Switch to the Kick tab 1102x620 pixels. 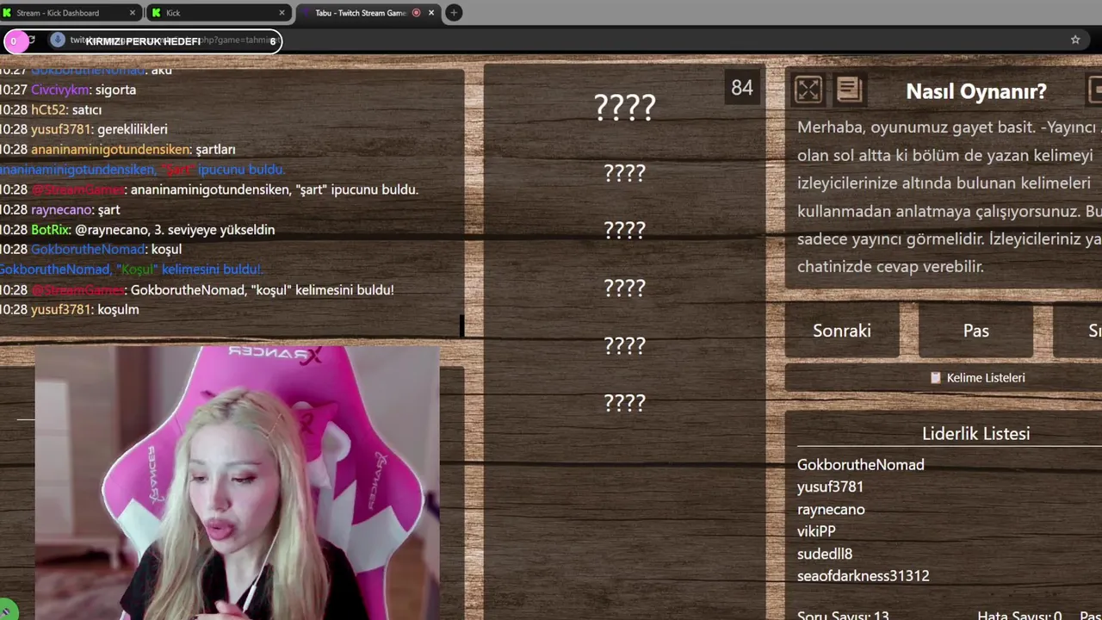(219, 13)
